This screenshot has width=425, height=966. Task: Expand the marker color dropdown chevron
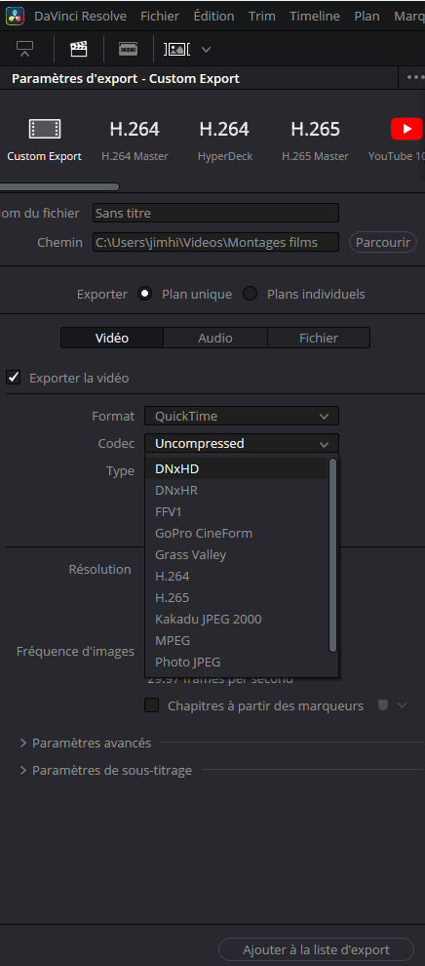tap(403, 705)
